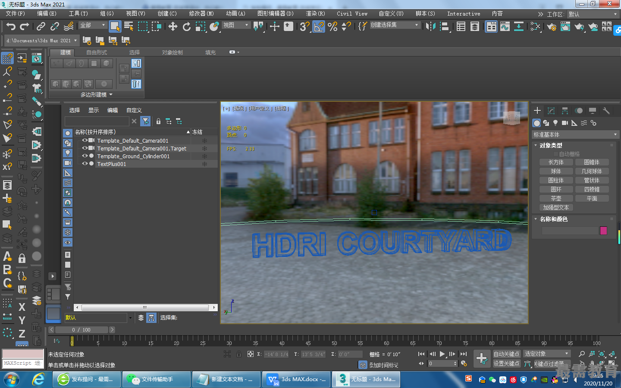621x388 pixels.
Task: Pick the Rectangular Selection Region tool
Action: 142,26
